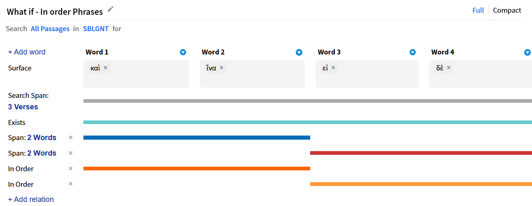Switch to Compact view
The image size is (532, 206).
(x=507, y=10)
